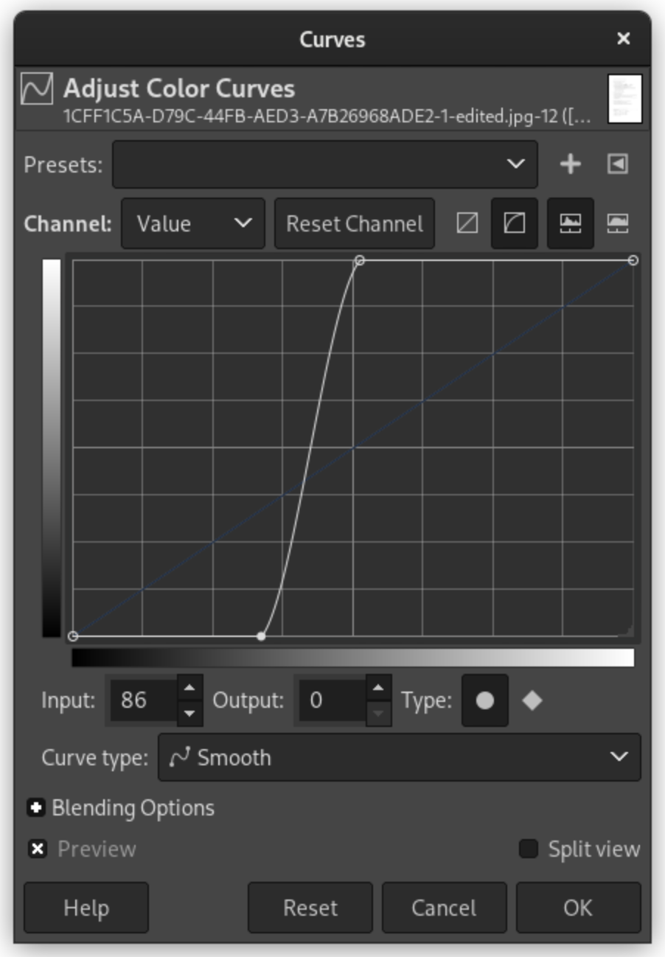
Task: Open the presets menu arrow icon
Action: 618,164
